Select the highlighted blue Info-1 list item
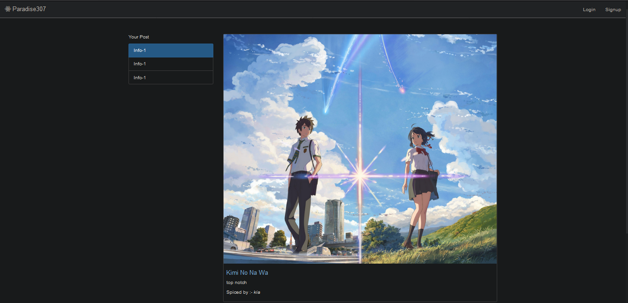The image size is (628, 303). tap(171, 50)
